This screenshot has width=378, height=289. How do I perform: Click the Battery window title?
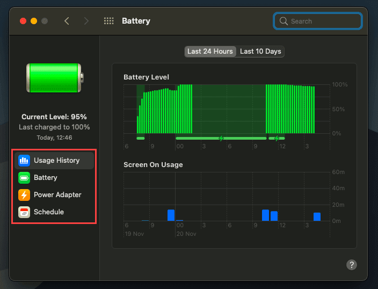click(x=136, y=21)
